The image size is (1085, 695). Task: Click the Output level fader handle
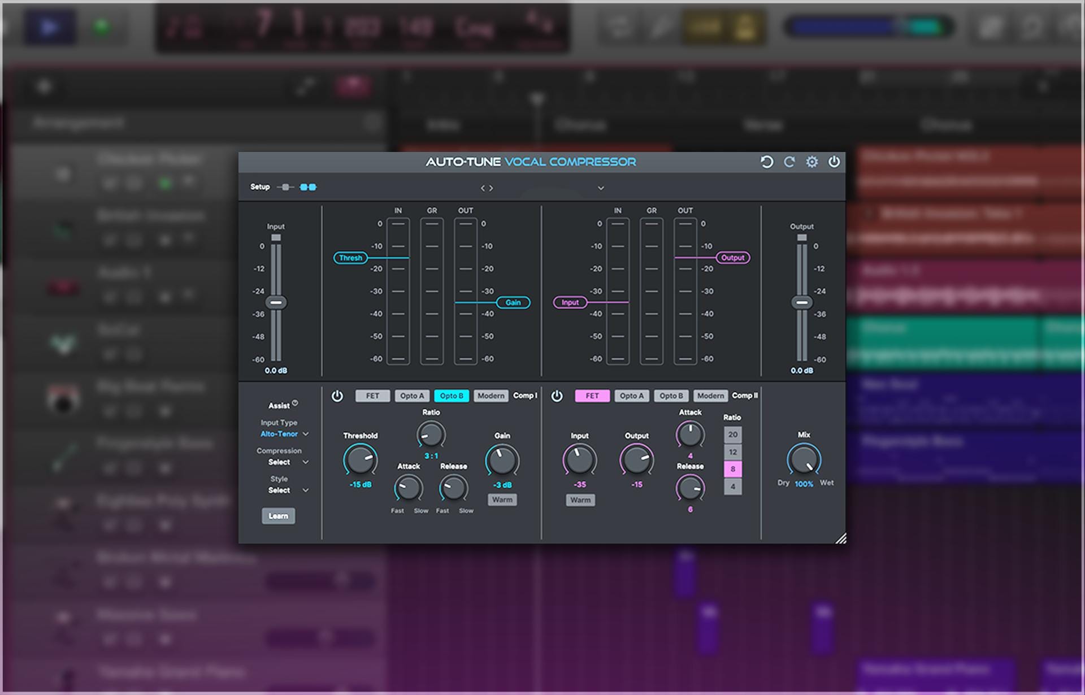click(x=802, y=303)
